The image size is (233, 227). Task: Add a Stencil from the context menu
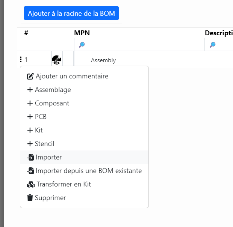click(x=44, y=144)
